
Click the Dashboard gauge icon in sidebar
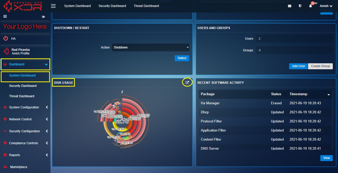coord(5,64)
